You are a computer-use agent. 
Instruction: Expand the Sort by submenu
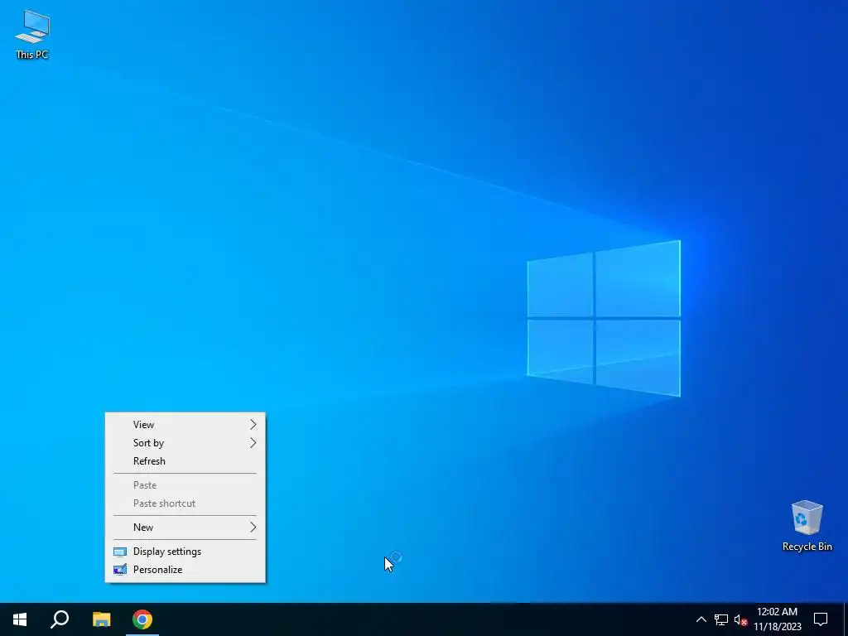[x=185, y=443]
